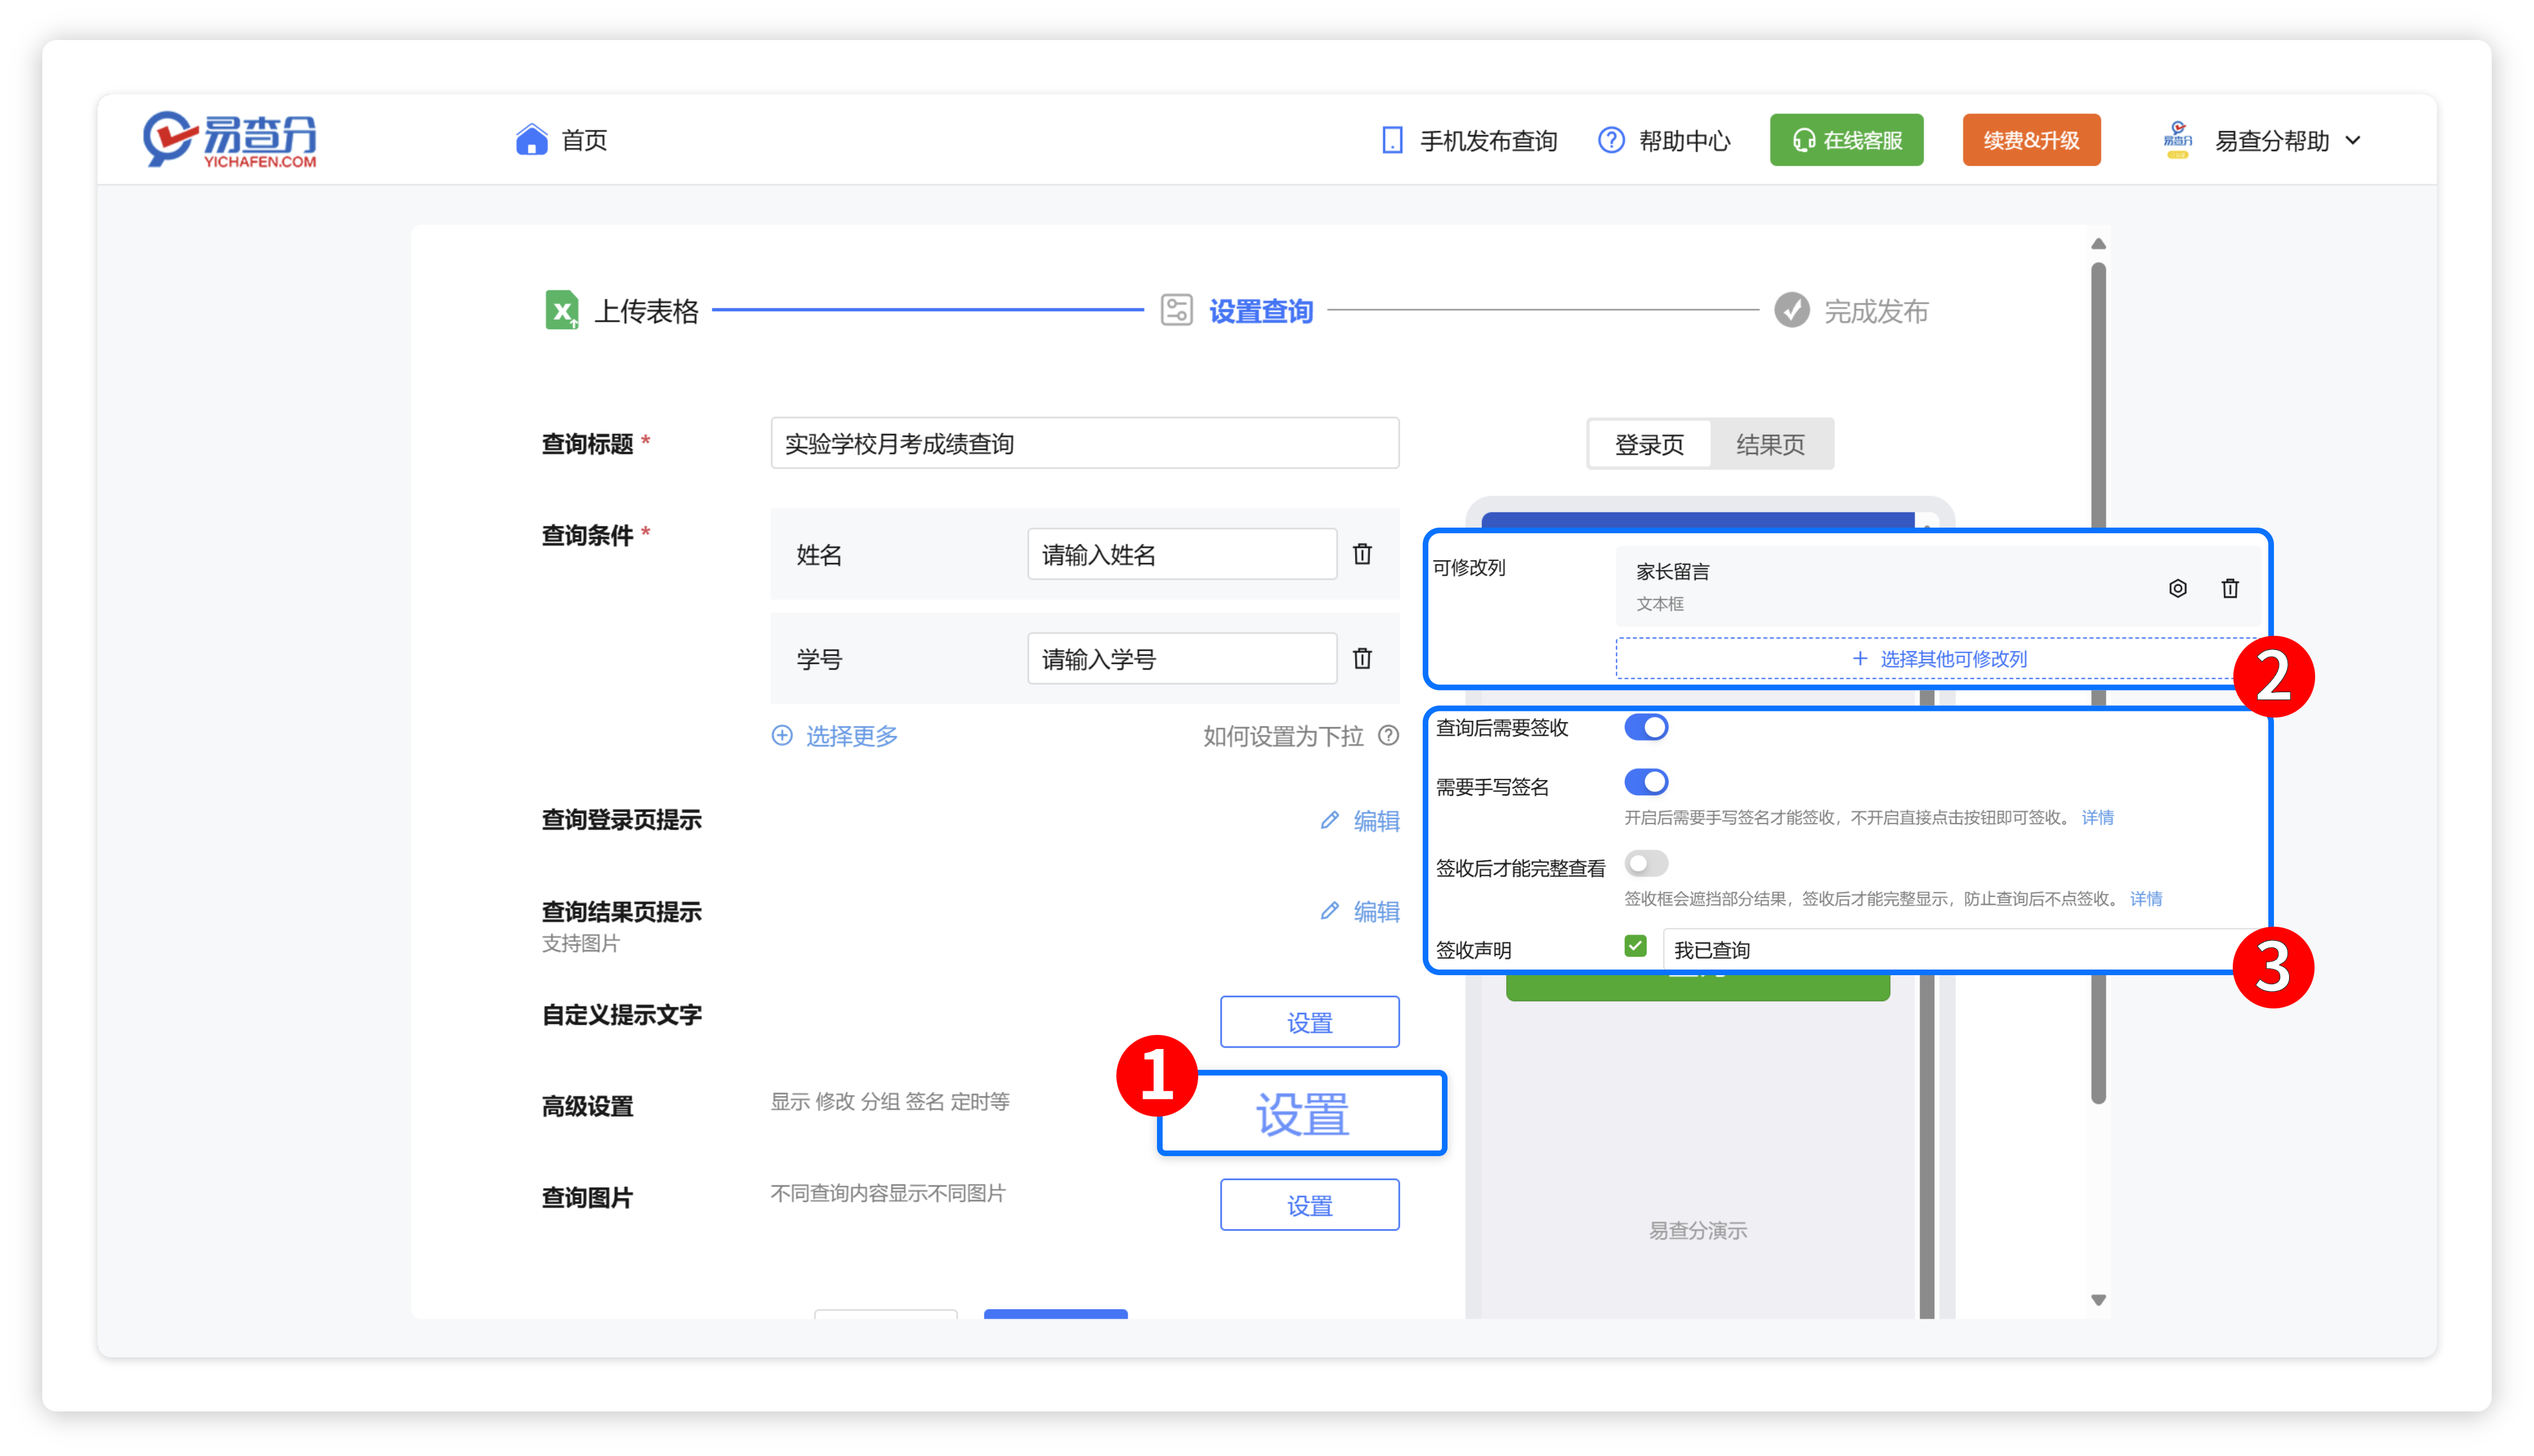
Task: Click the pencil icon for 查询登录页提示
Action: click(1329, 820)
